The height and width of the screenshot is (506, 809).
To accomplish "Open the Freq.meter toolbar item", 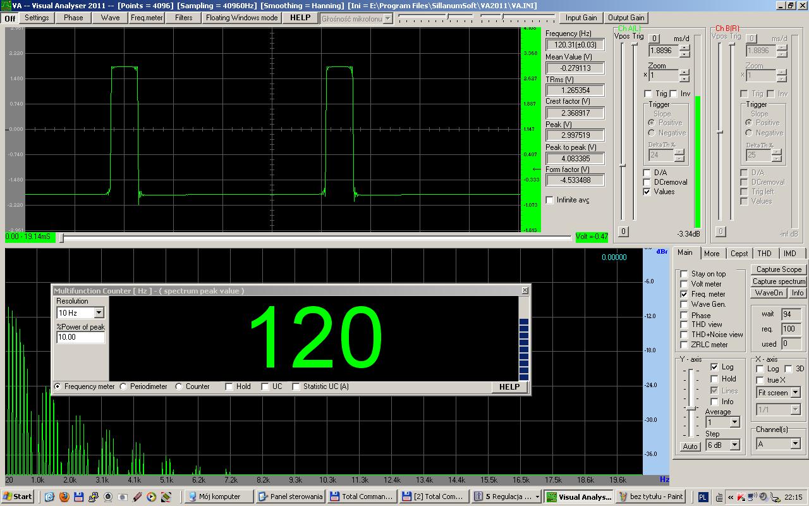I will (x=147, y=18).
